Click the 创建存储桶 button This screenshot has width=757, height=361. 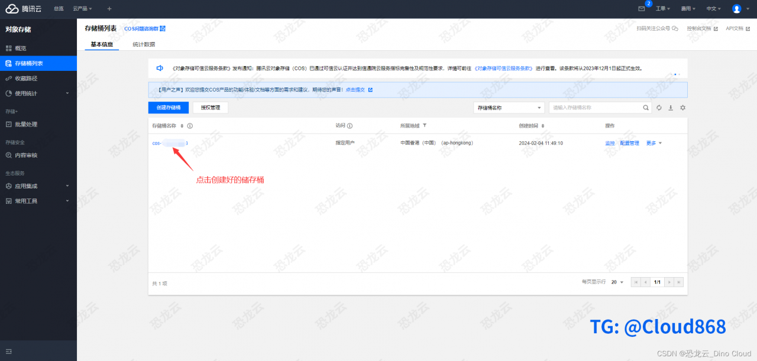pos(168,108)
